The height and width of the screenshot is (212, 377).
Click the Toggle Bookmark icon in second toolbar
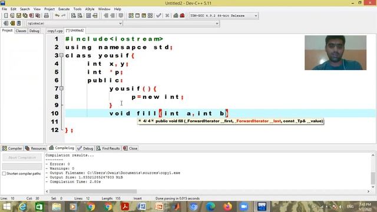coord(12,24)
